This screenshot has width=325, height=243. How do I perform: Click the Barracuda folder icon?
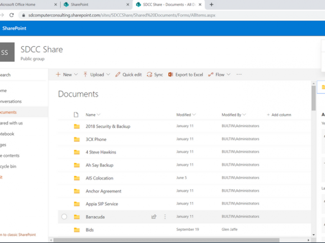click(x=77, y=217)
